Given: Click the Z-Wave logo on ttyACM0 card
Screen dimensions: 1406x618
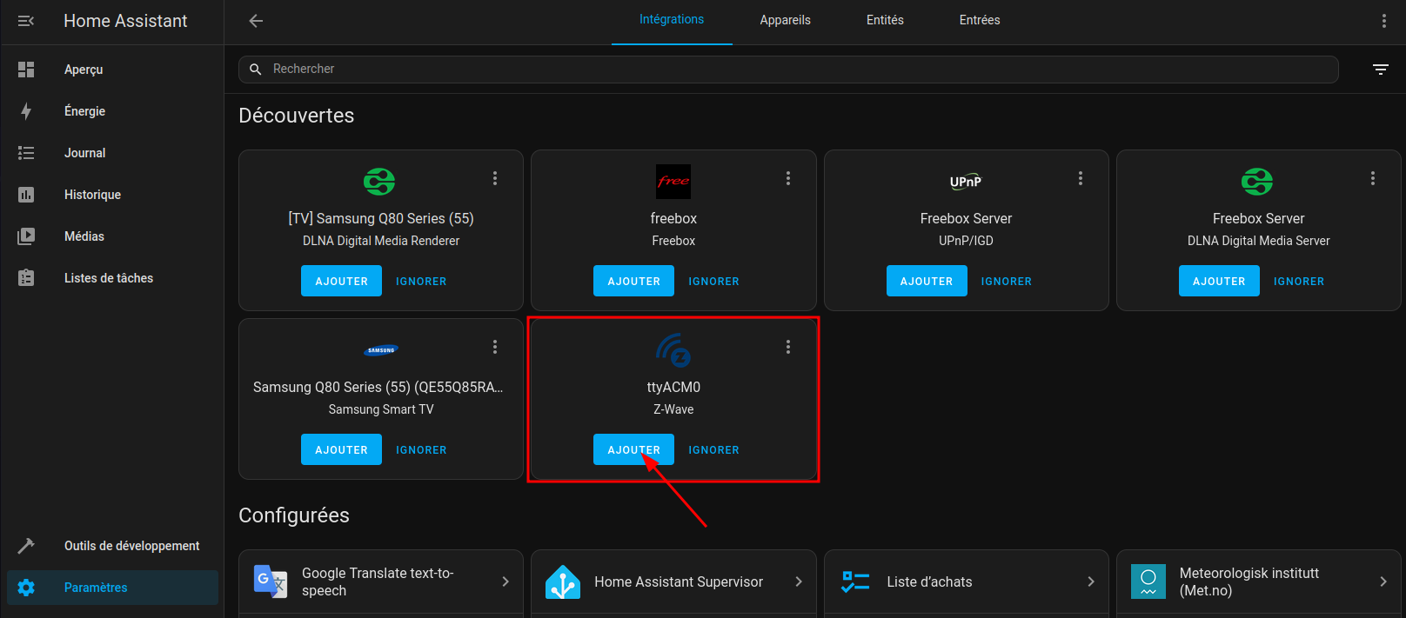Looking at the screenshot, I should click(673, 350).
